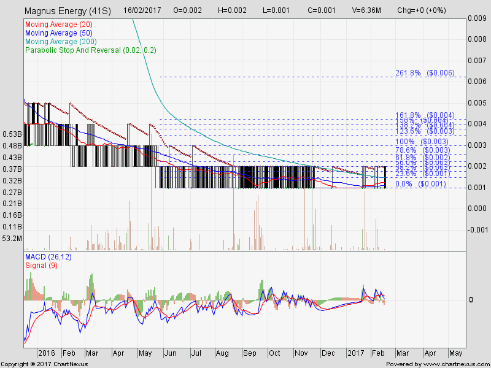This screenshot has height=368, width=491.
Task: Click the May label under 2016 data
Action: click(x=146, y=353)
